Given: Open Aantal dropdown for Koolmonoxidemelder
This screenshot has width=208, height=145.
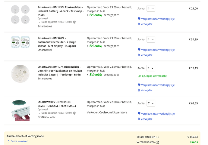Looking at the screenshot, I should pos(151,39).
